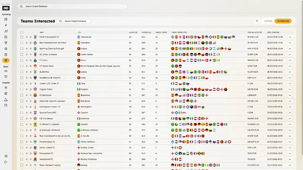Open the Al Qadisiyah Al Khubar team name
The height and width of the screenshot is (170, 303).
click(x=50, y=130)
